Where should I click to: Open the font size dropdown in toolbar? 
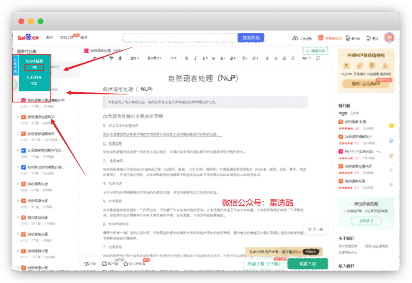pyautogui.click(x=173, y=58)
